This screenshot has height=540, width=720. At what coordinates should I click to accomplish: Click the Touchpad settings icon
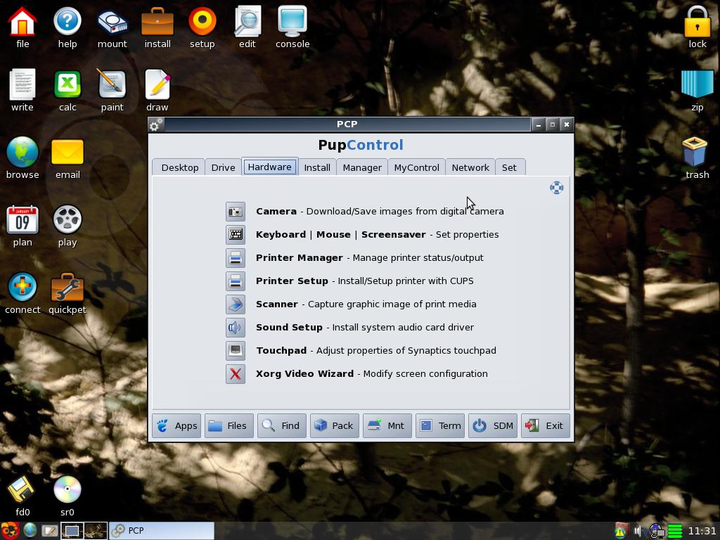point(235,350)
